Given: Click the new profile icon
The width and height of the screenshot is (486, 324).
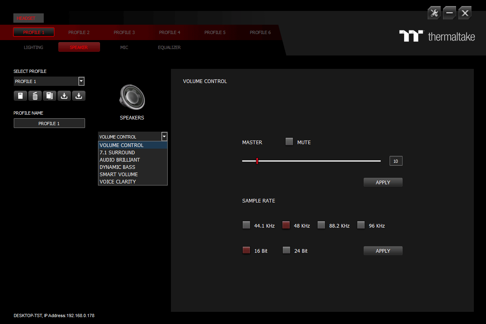Looking at the screenshot, I should [20, 96].
